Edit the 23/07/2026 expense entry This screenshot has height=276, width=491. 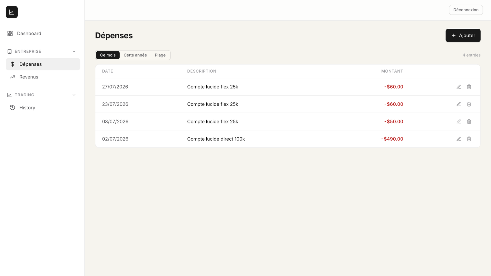[459, 104]
